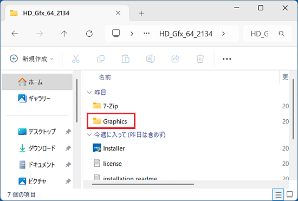Open the toolbar See more ellipsis menu
Image resolution: width=298 pixels, height=201 pixels.
coord(226,59)
